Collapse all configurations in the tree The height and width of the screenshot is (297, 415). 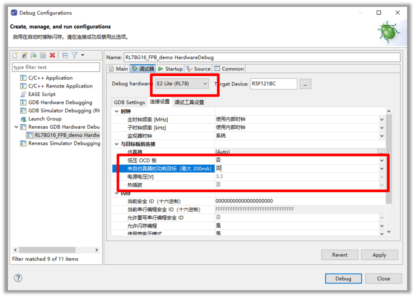(x=65, y=55)
